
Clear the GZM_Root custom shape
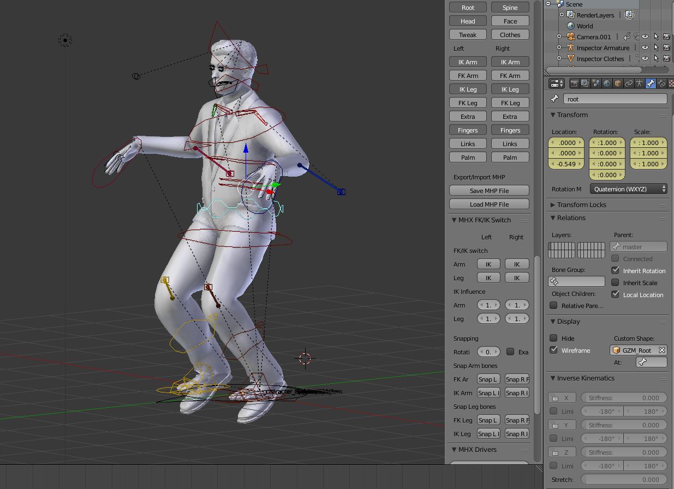click(661, 350)
